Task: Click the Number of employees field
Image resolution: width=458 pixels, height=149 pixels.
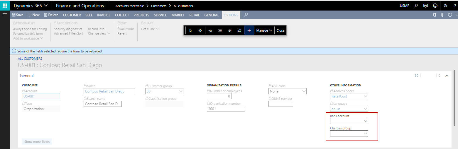Action: [x=219, y=96]
